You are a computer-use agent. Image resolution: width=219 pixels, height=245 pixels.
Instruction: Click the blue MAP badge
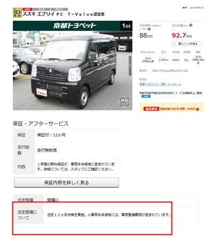tap(146, 97)
